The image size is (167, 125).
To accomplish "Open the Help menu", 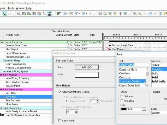I will coord(29,8).
